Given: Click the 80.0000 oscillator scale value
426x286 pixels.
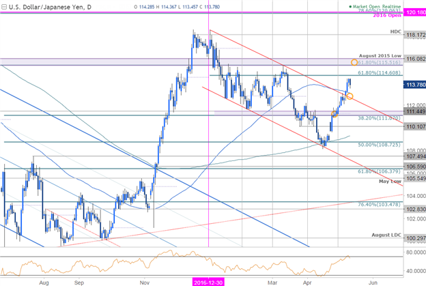Looking at the screenshot, I should tap(416, 253).
